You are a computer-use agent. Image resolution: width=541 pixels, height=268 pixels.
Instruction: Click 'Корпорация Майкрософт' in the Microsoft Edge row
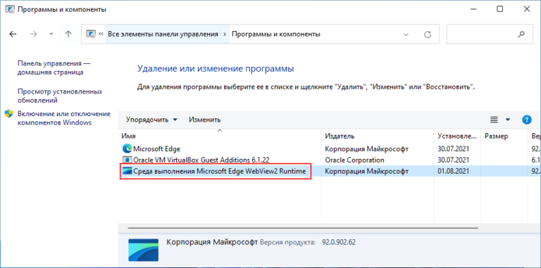367,149
